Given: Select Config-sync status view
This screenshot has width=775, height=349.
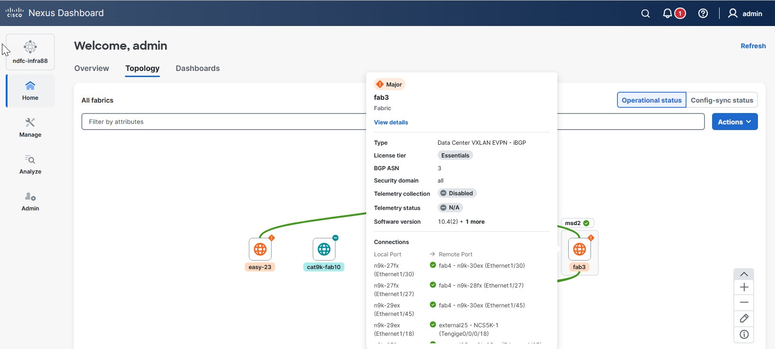Looking at the screenshot, I should (722, 100).
